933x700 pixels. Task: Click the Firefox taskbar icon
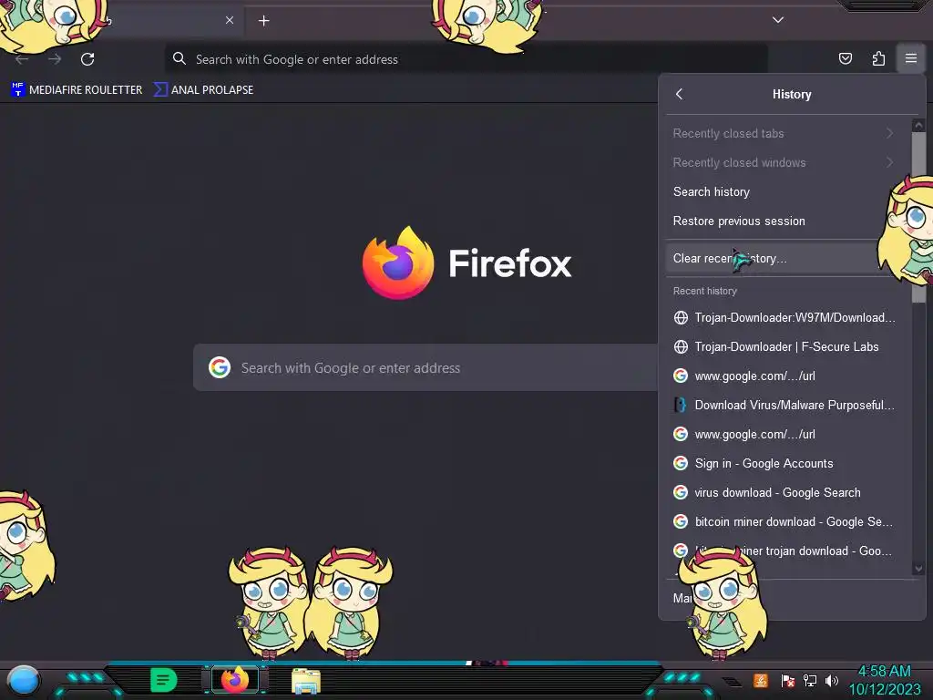235,680
